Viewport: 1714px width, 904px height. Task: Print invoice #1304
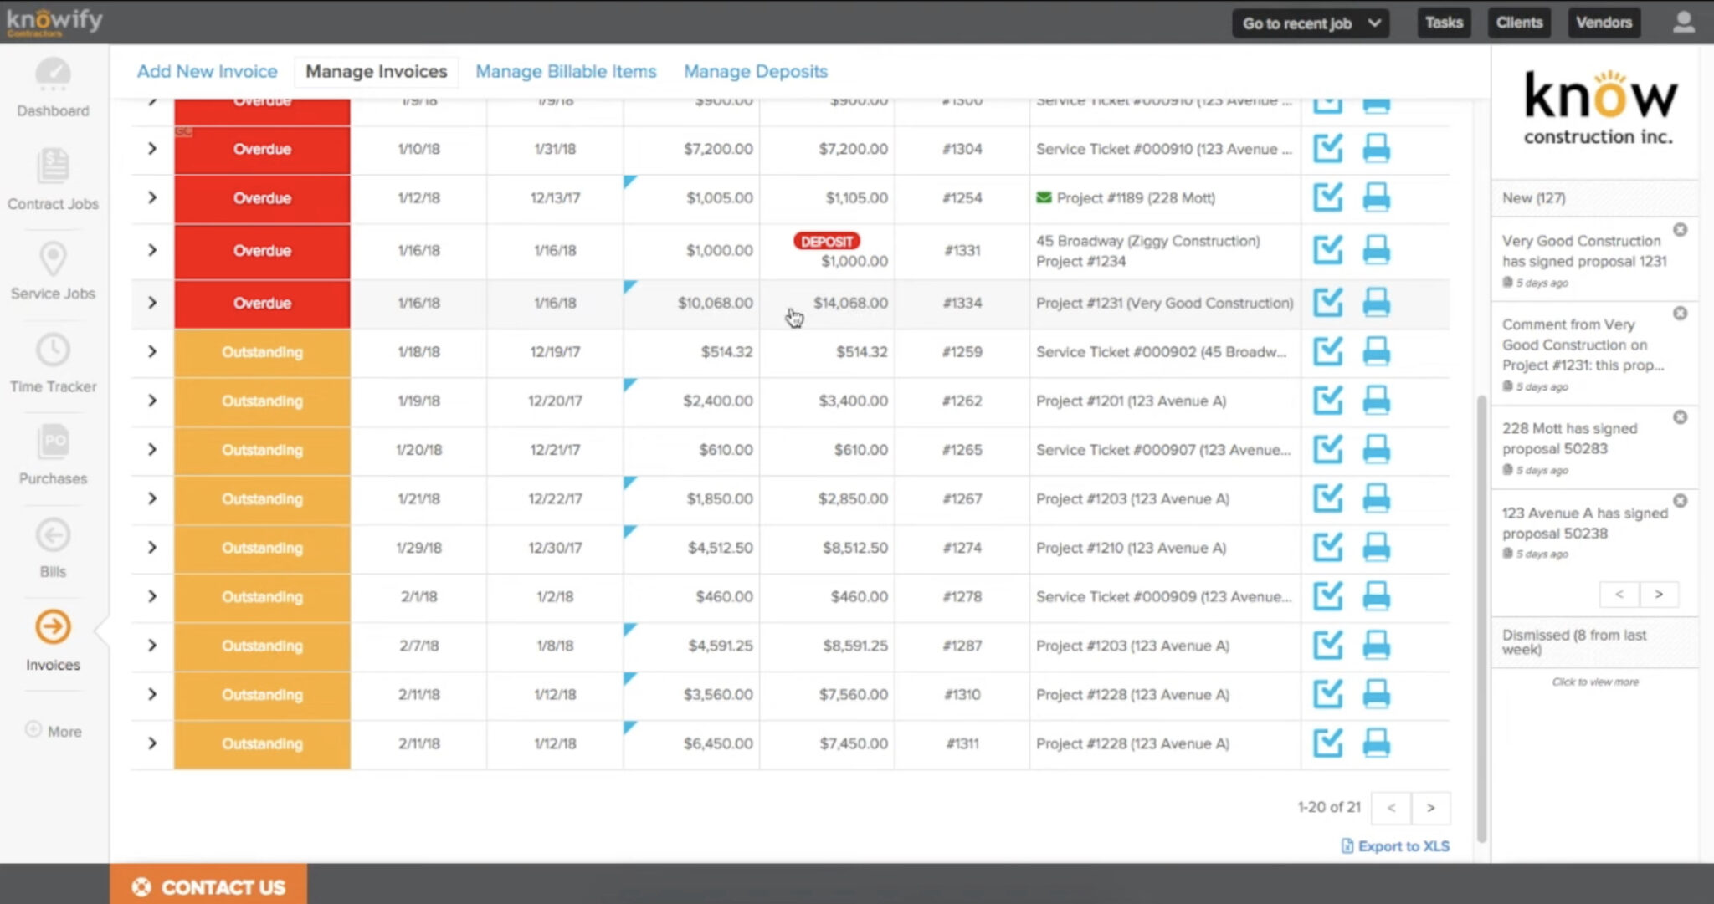(1377, 149)
